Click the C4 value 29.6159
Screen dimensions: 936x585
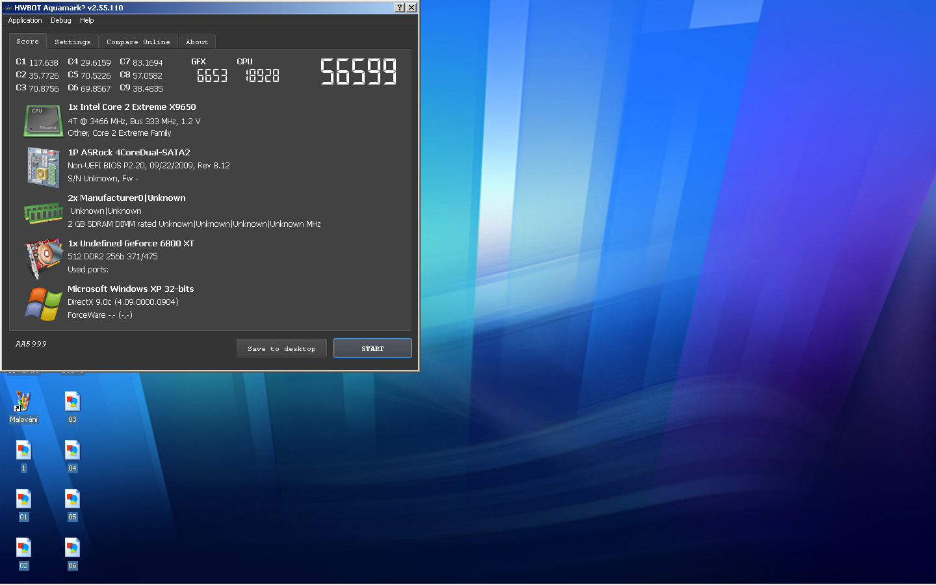tap(96, 63)
